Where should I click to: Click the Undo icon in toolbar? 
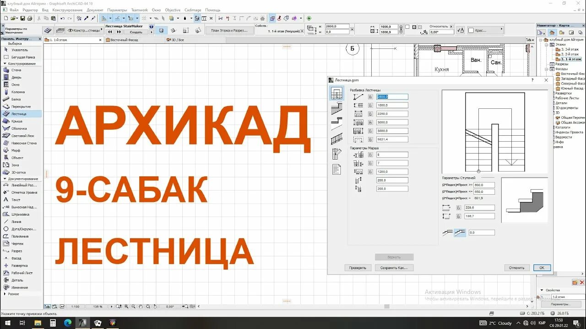[x=62, y=18]
